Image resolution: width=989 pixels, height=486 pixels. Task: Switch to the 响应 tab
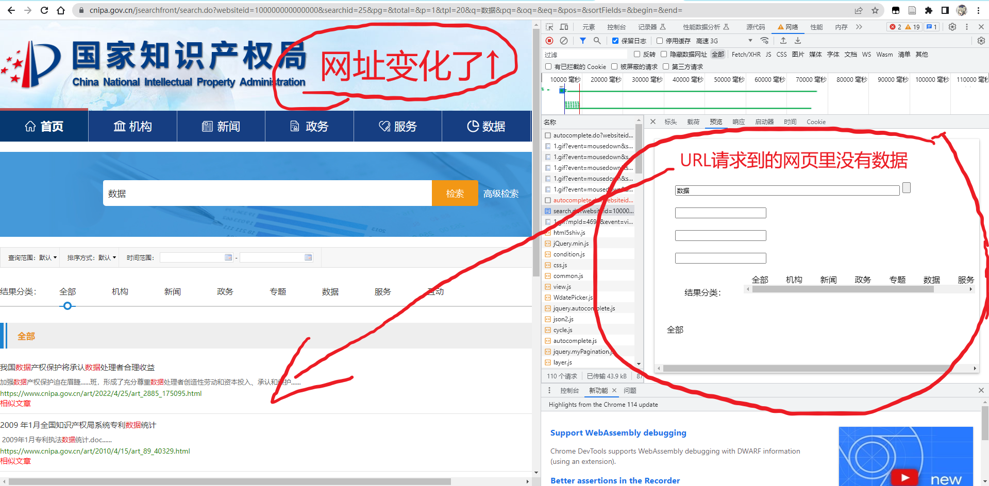739,122
